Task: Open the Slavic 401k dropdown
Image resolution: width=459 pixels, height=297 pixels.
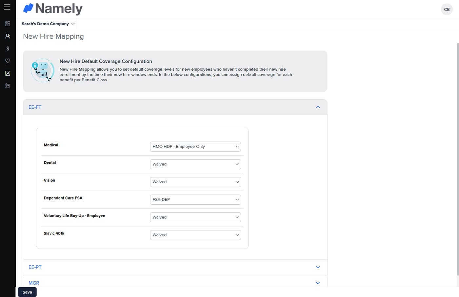Action: [x=195, y=235]
